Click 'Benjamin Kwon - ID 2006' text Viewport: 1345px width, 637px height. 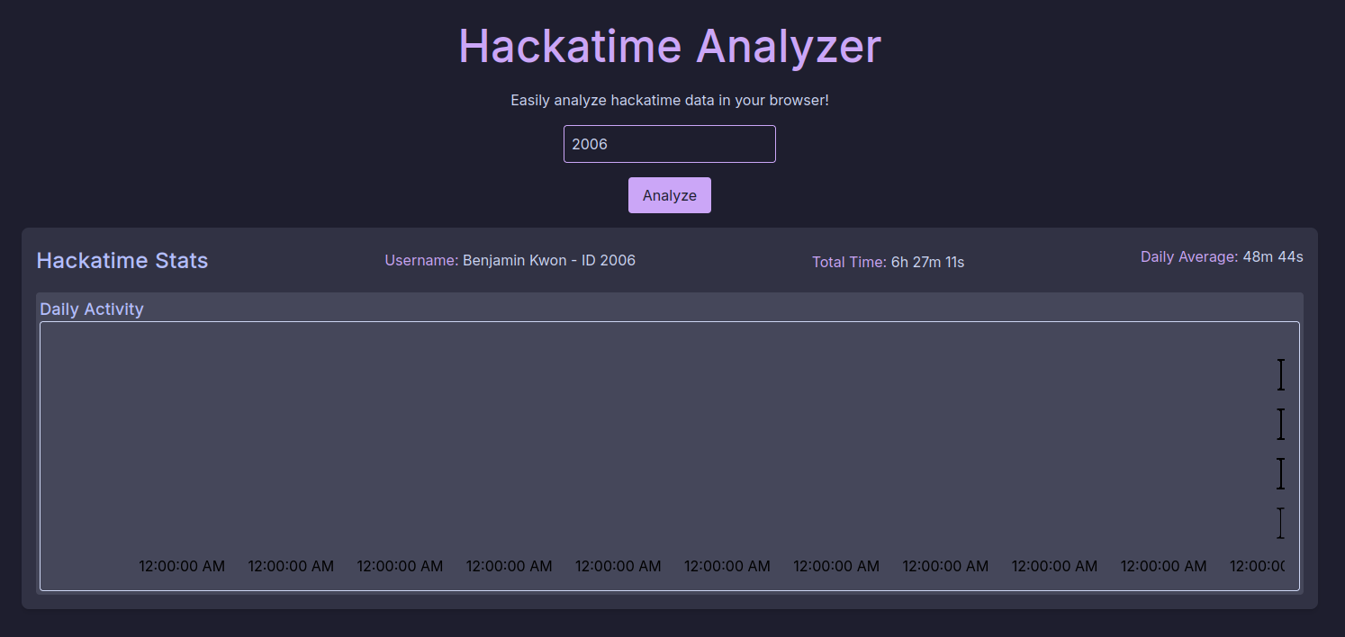(x=549, y=260)
